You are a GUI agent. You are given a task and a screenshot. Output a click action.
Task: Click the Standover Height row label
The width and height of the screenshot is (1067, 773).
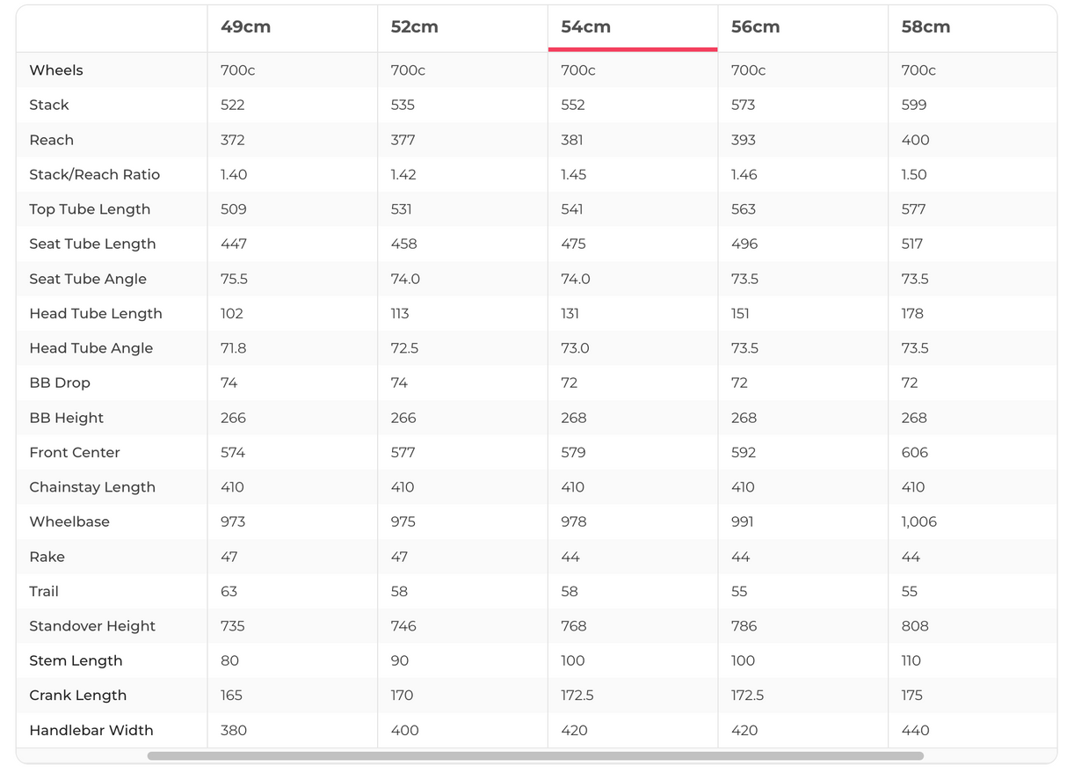[92, 626]
